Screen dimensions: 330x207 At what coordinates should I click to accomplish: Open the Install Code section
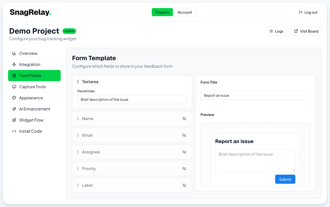[x=34, y=131]
